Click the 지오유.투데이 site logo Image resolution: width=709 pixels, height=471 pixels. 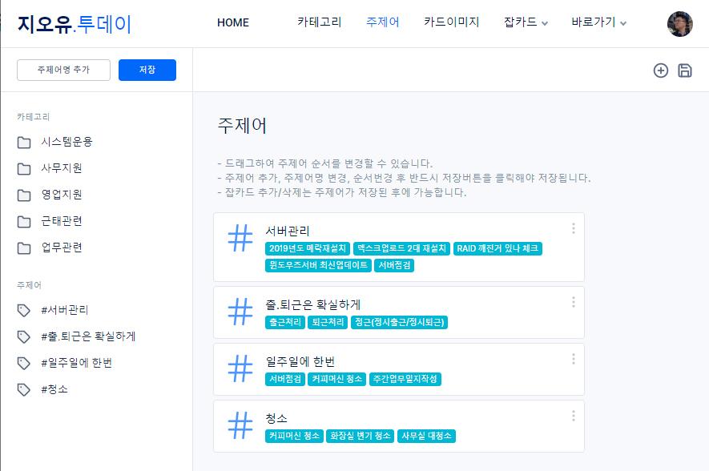[75, 24]
